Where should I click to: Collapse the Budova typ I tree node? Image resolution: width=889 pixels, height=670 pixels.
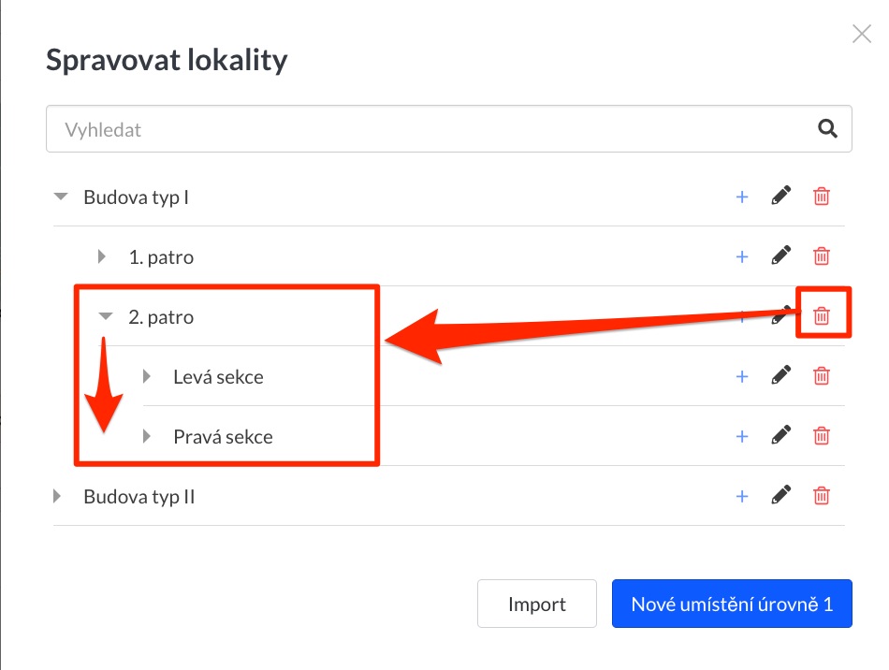(61, 197)
